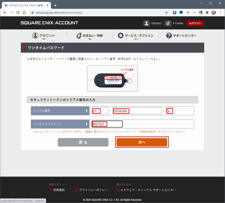Reload the page with the refresh icon

click(x=18, y=12)
